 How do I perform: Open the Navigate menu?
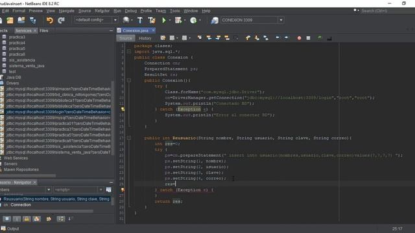[66, 11]
